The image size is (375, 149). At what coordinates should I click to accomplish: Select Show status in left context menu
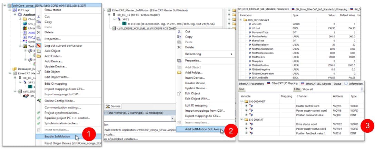tap(53, 10)
